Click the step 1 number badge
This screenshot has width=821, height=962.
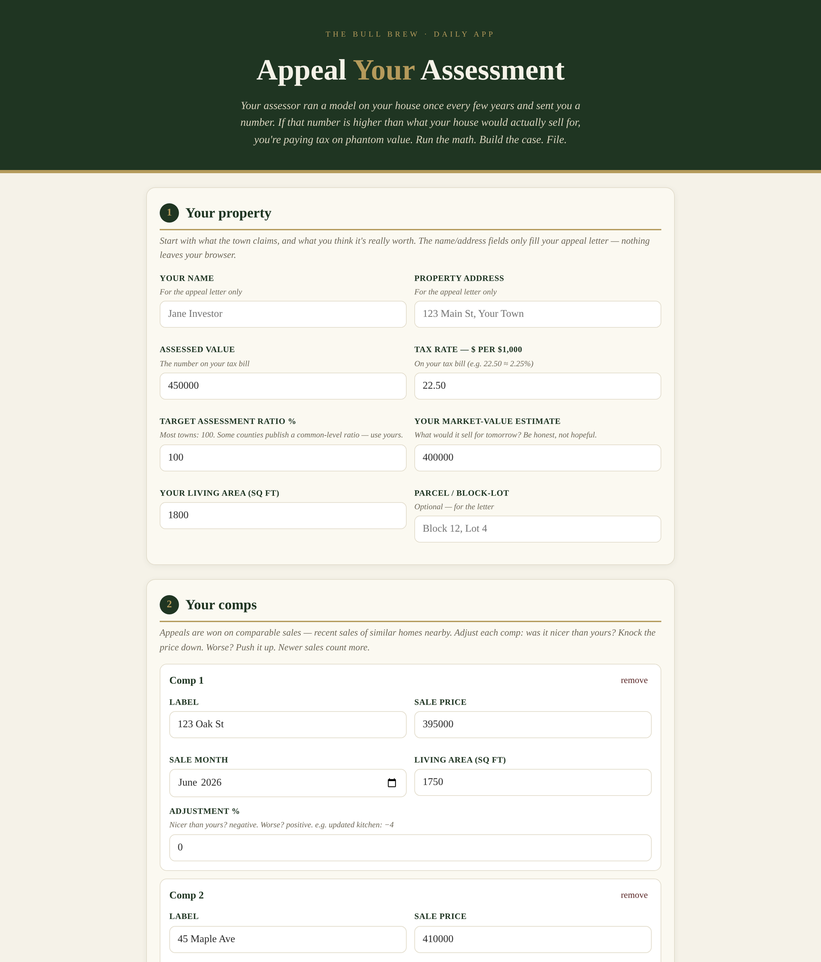[x=169, y=213]
